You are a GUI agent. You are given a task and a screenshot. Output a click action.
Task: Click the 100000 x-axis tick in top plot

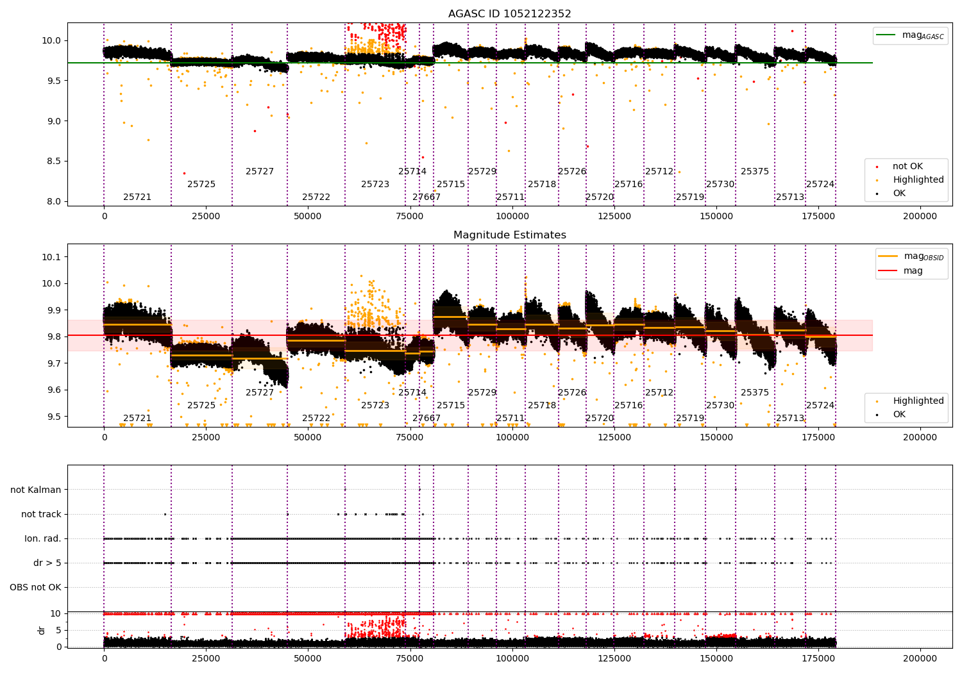pyautogui.click(x=512, y=217)
